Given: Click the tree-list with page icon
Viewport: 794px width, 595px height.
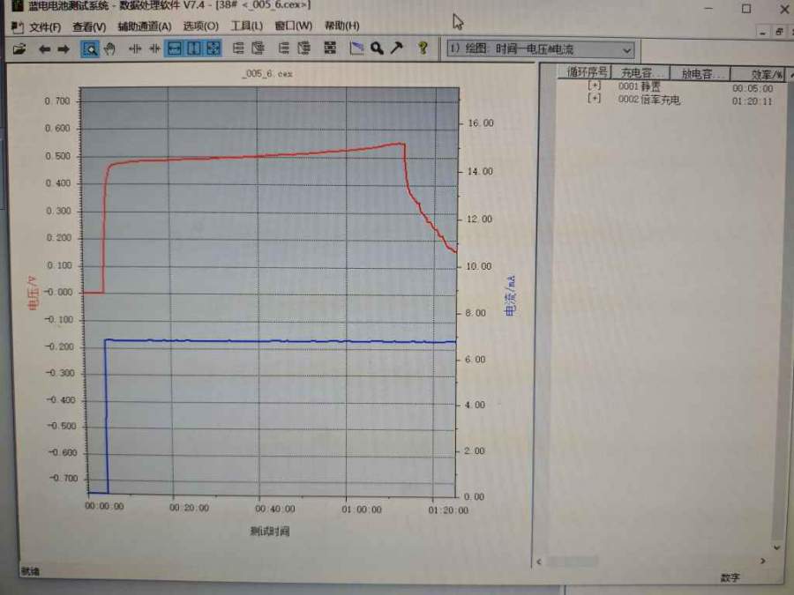Looking at the screenshot, I should 258,48.
